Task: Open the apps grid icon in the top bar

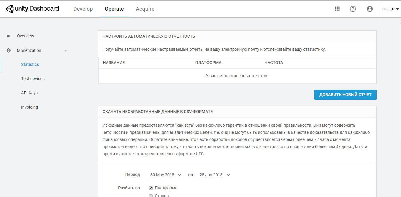Action: tap(337, 9)
